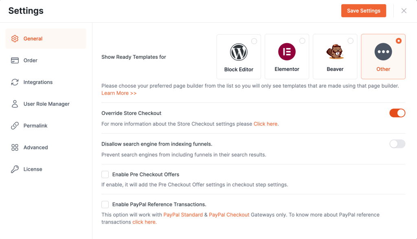417x239 pixels.
Task: Select the General gear icon
Action: coord(15,38)
